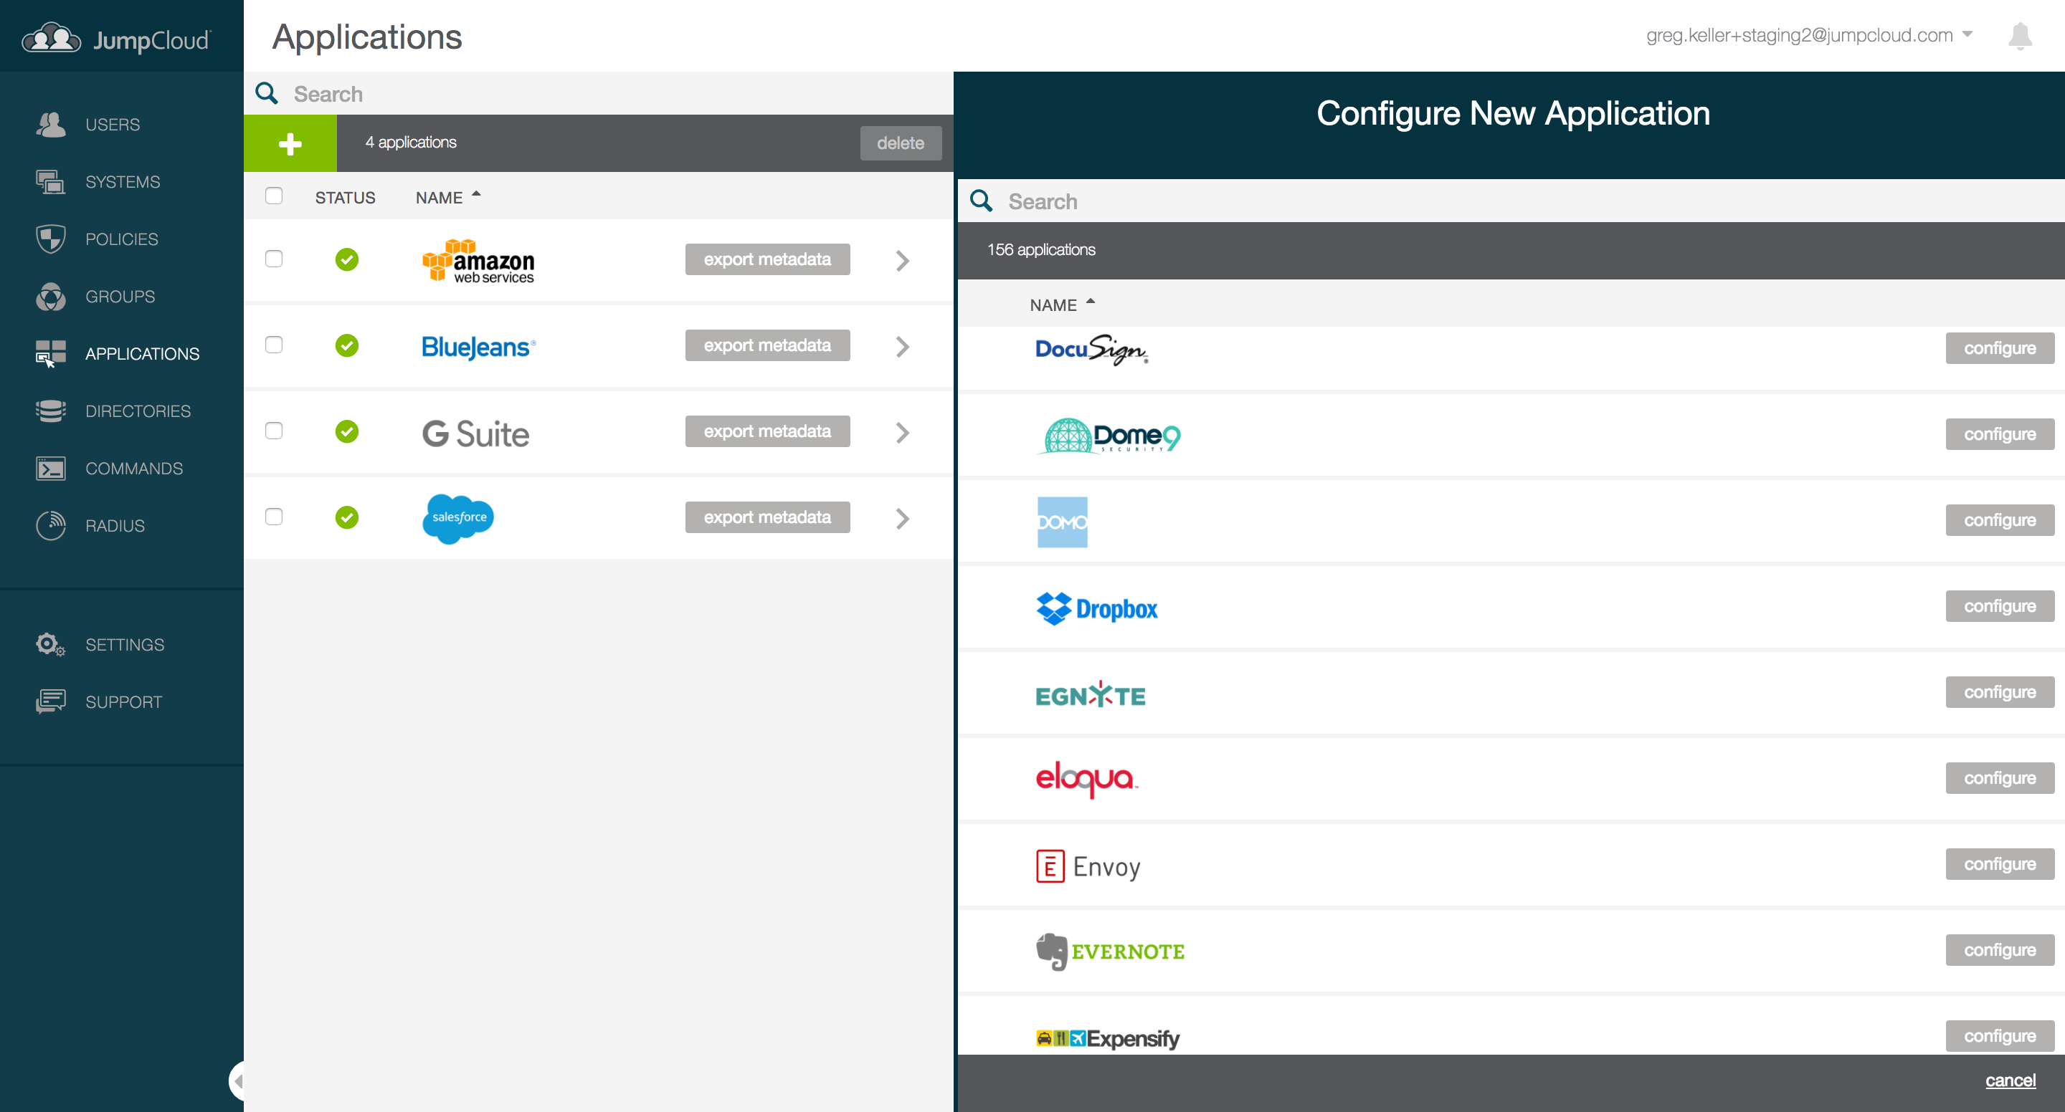
Task: Click the cancel link
Action: pyautogui.click(x=2009, y=1080)
